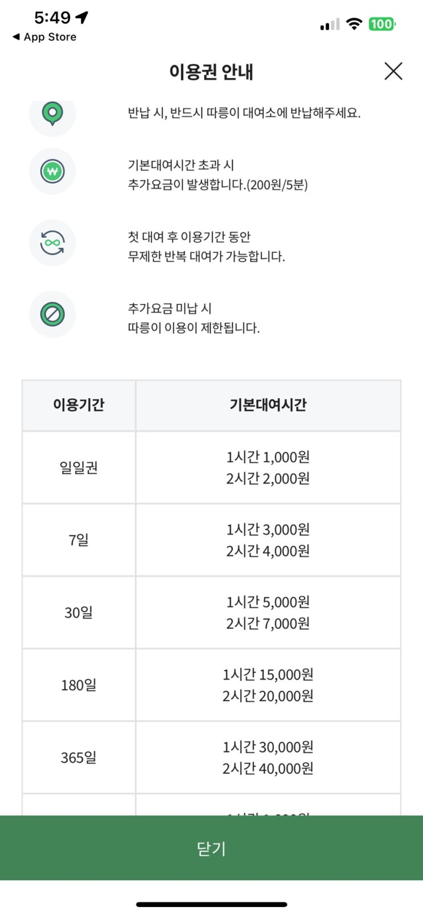Viewport: 423px width, 915px height.
Task: Tap the prohibited-circle usage restriction icon
Action: pyautogui.click(x=52, y=314)
